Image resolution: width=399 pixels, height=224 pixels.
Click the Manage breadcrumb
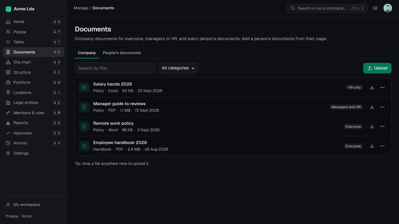tap(81, 8)
